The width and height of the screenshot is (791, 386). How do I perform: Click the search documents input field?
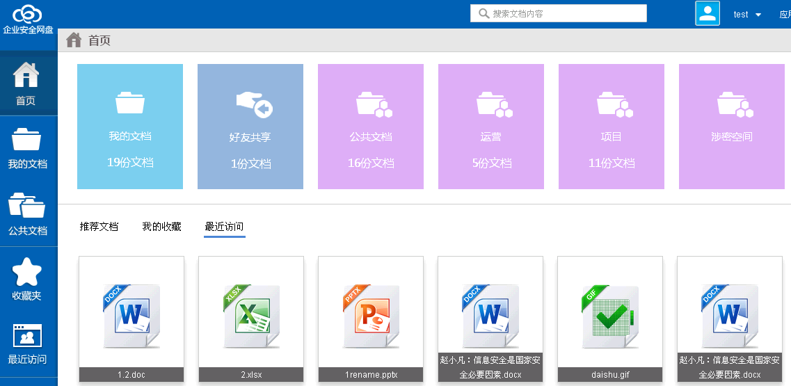567,14
